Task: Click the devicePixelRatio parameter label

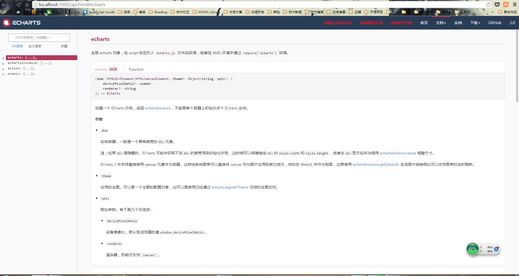Action: click(122, 221)
